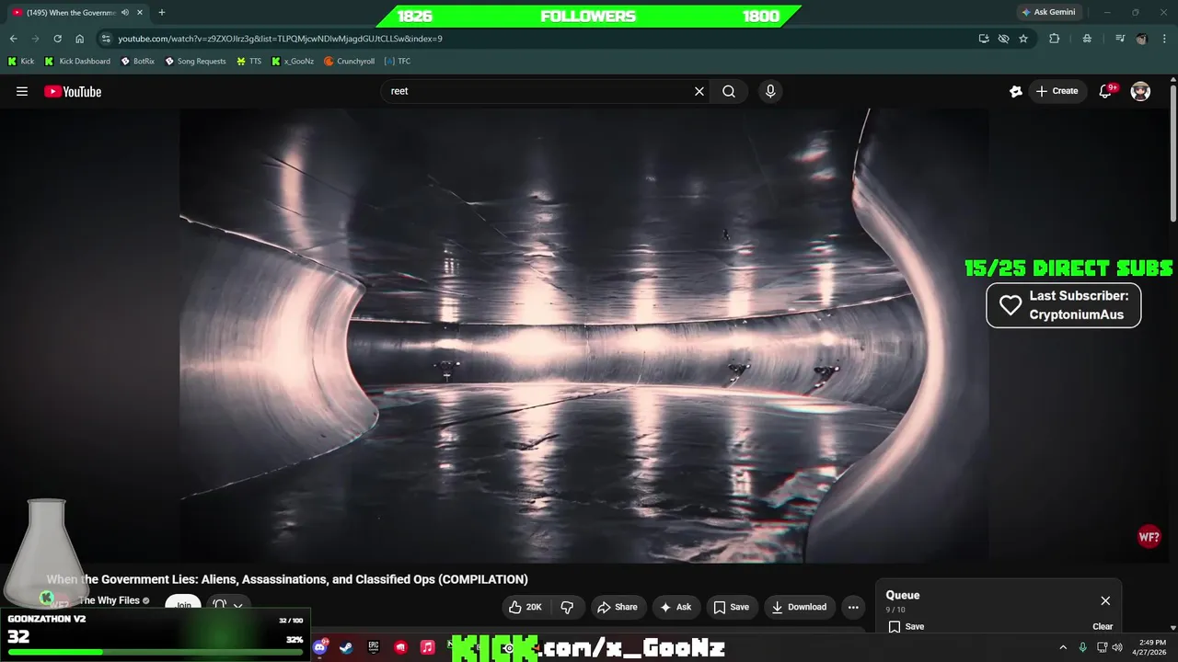Open the TFC bookmark
The image size is (1178, 662).
398,62
